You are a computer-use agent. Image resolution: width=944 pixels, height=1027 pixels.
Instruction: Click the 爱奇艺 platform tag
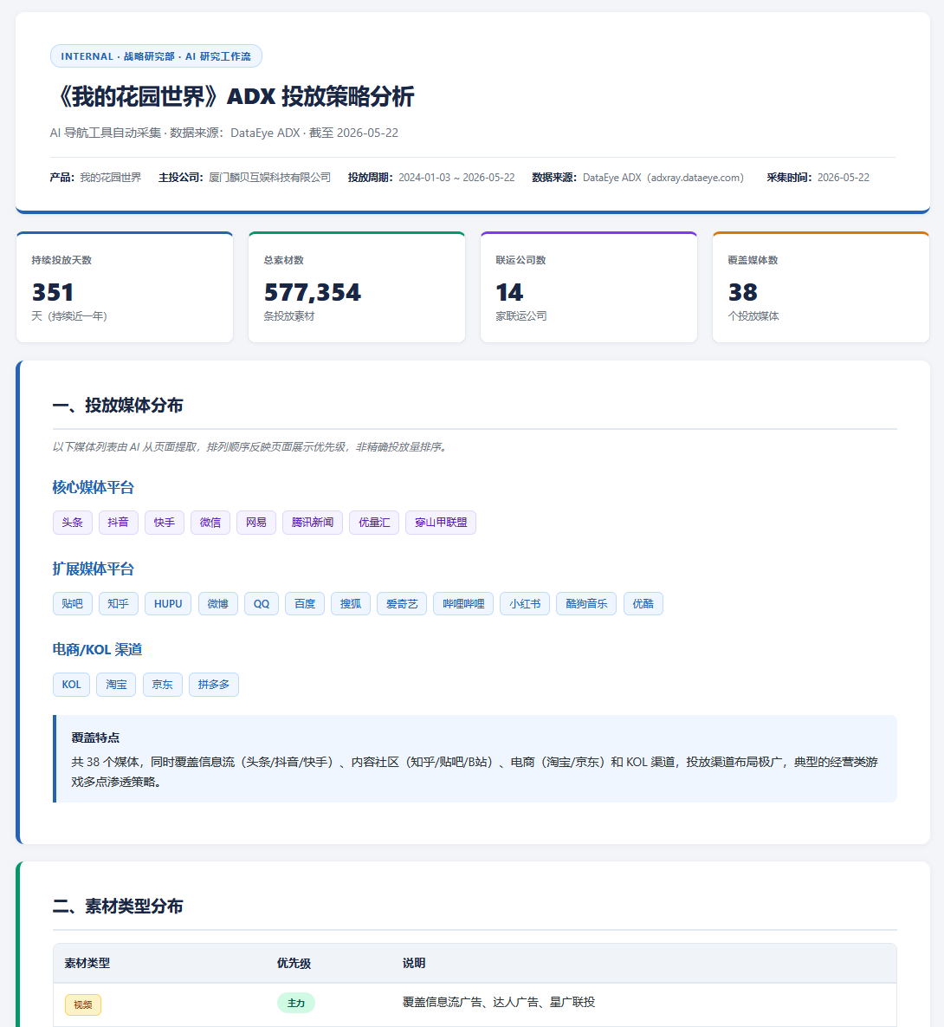402,604
